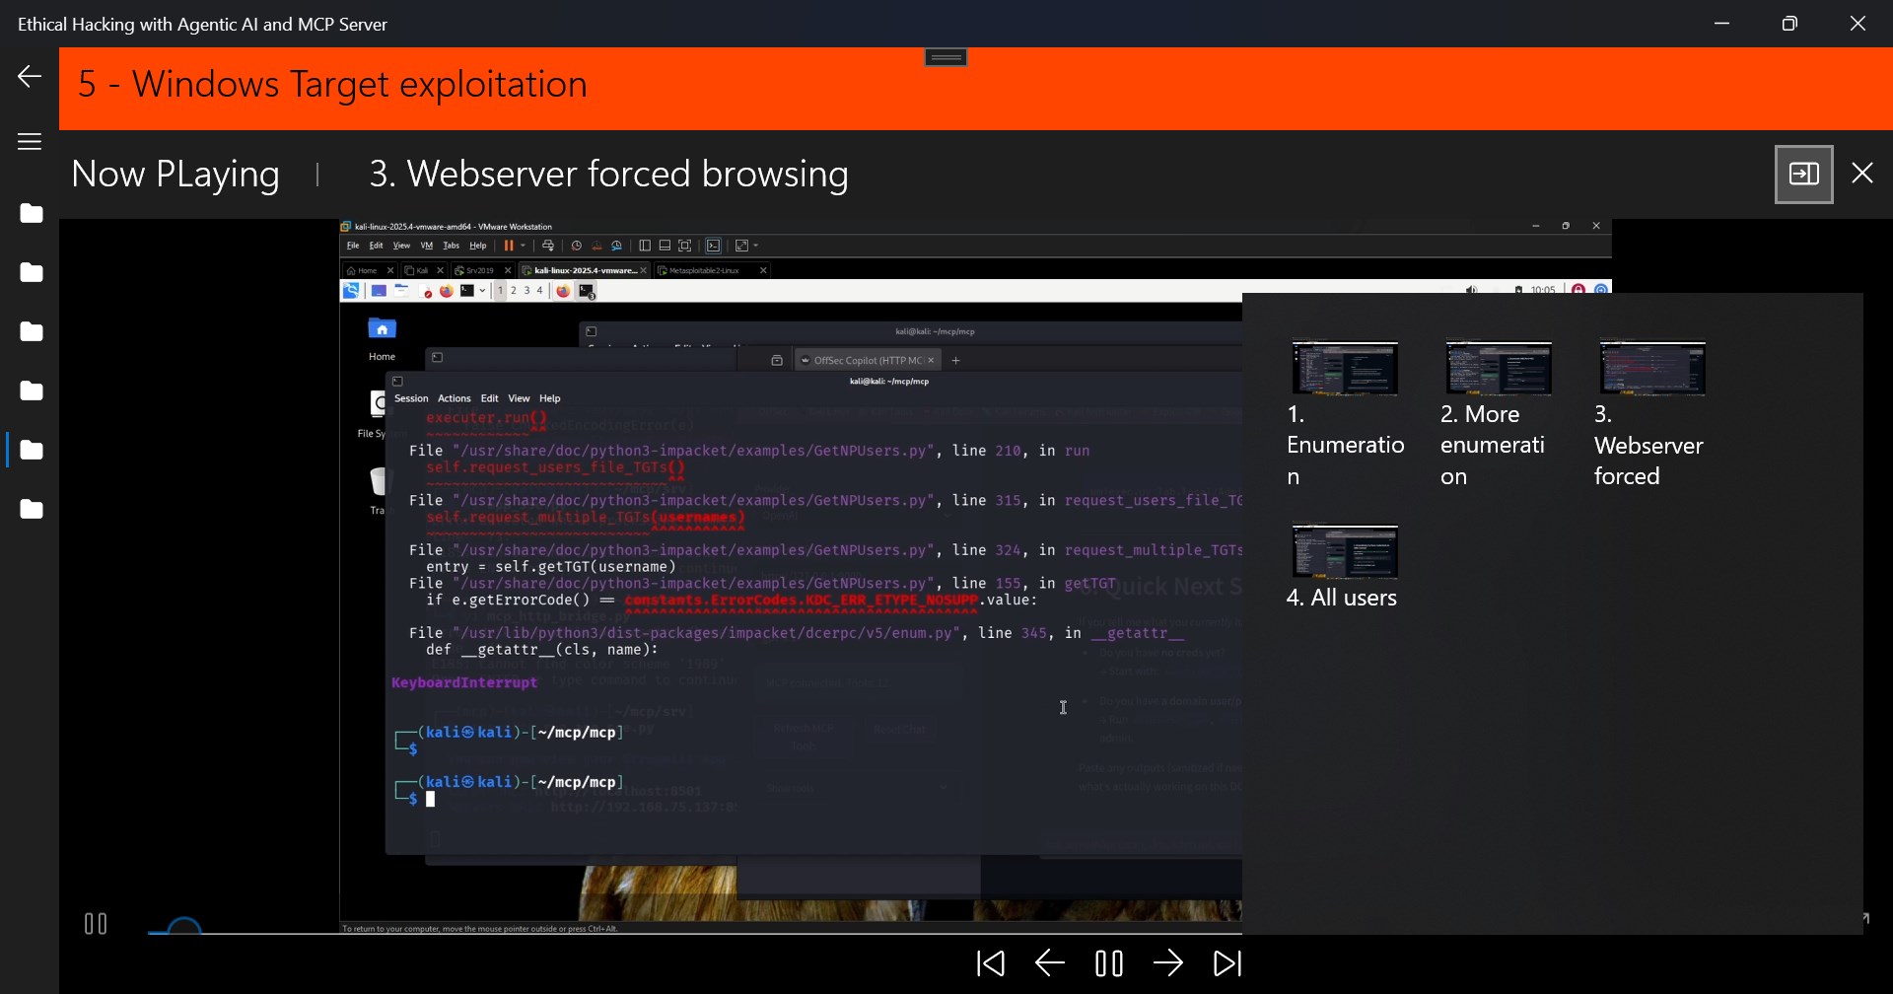Close the Now Playing view
Image resolution: width=1893 pixels, height=994 pixels.
1862,174
